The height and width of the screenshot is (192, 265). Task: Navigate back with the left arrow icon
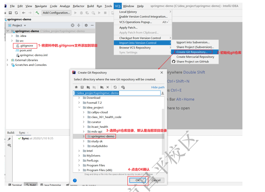(x=24, y=13)
